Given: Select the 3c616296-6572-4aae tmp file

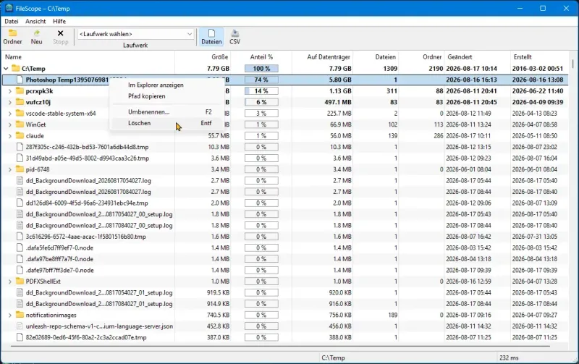Looking at the screenshot, I should tap(285, 237).
